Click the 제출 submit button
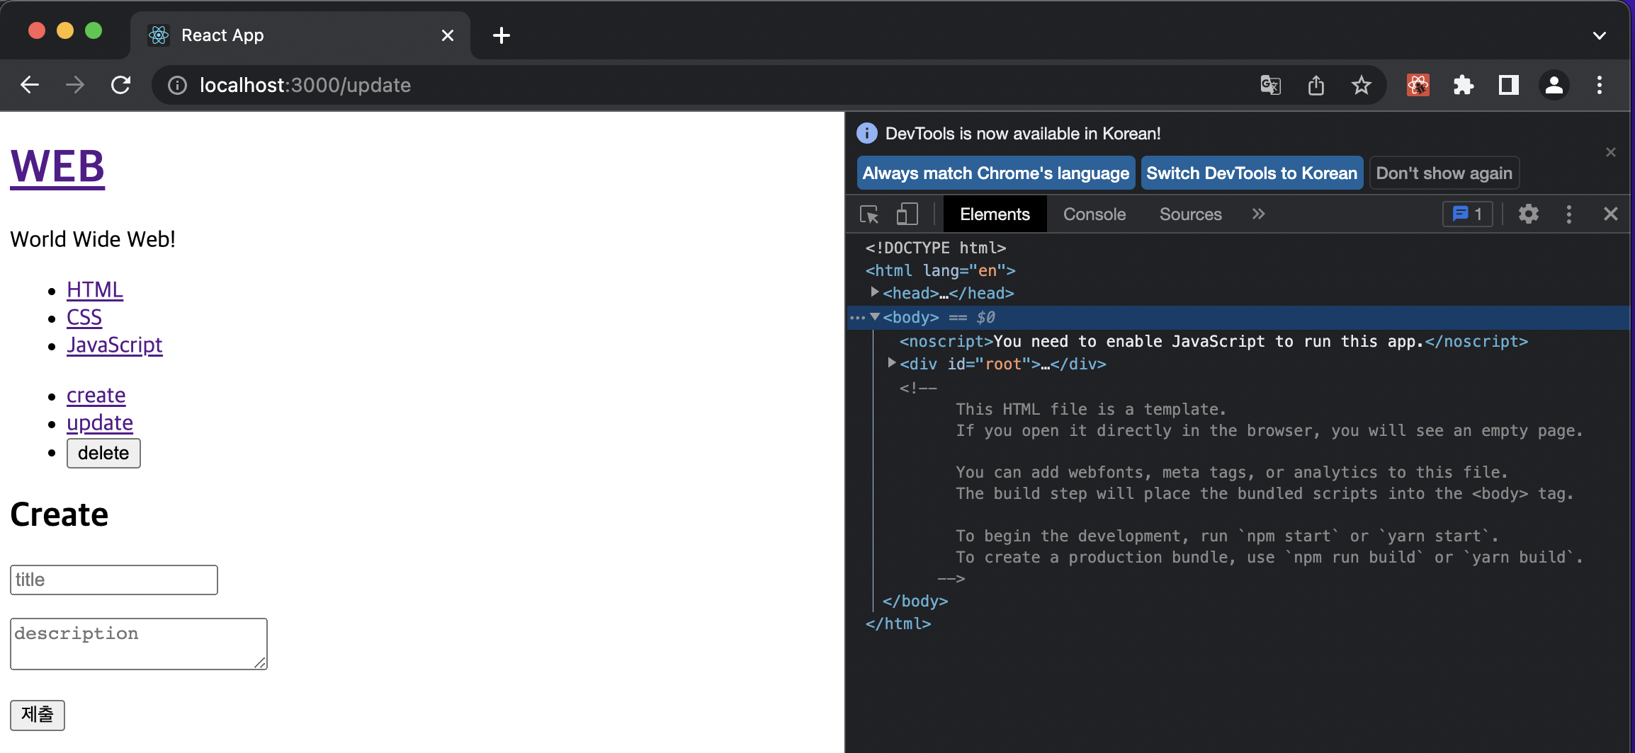Viewport: 1635px width, 753px height. click(x=38, y=715)
